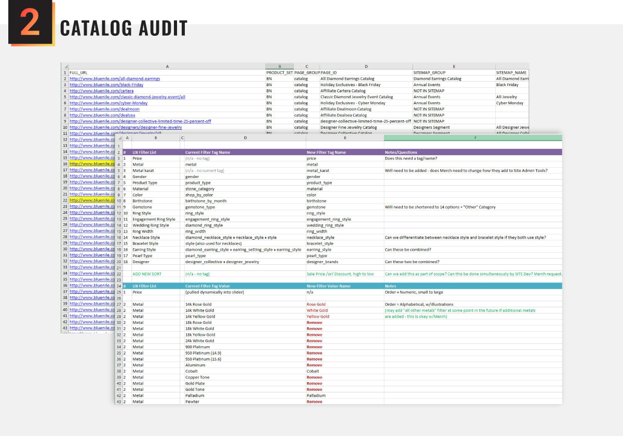The image size is (623, 436).
Task: Open the designer-collective-limited-time-25-percent-off link
Action: tap(140, 121)
